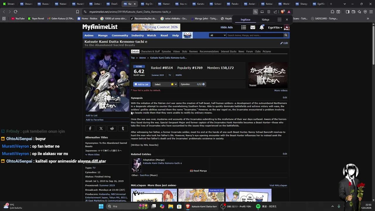Open the Brave VPN shield icon
Image resolution: width=375 pixels, height=211 pixels.
(365, 12)
